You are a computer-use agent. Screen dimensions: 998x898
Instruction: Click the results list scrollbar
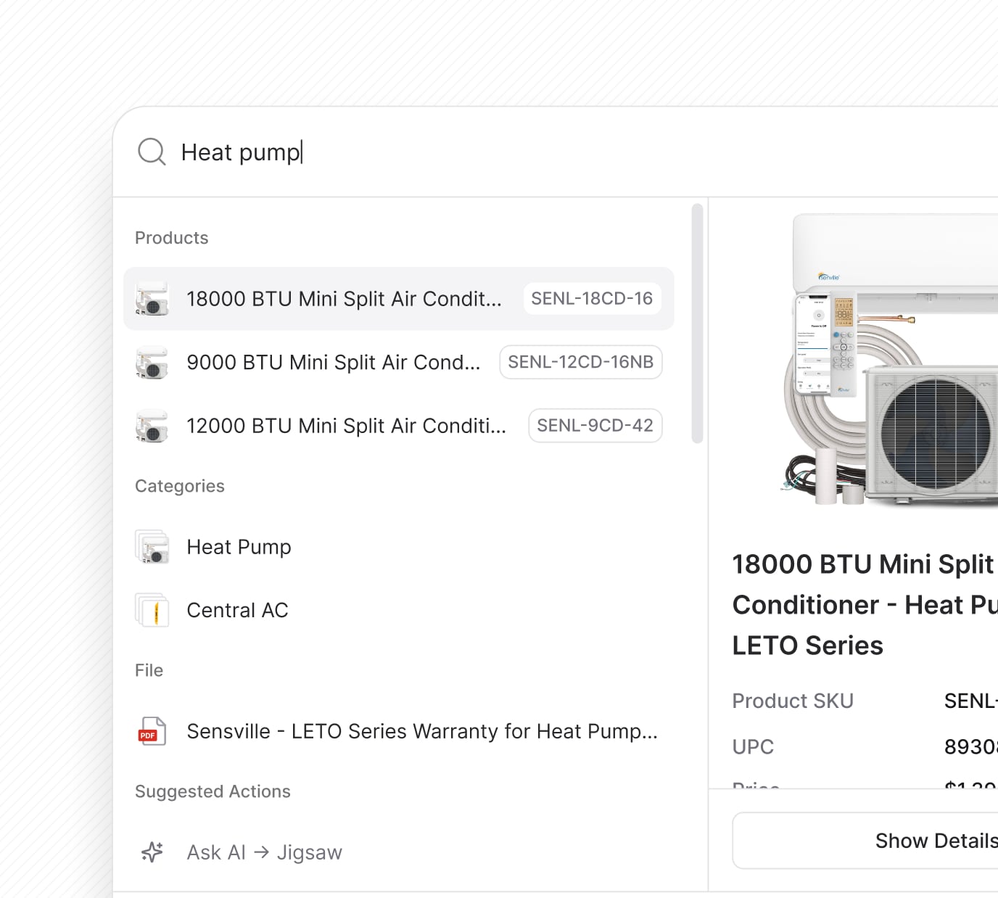[697, 324]
